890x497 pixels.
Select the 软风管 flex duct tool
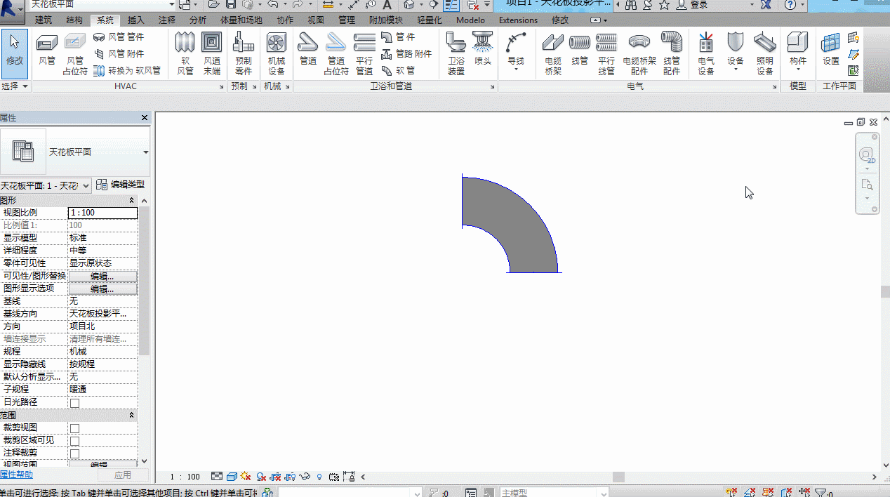click(185, 54)
